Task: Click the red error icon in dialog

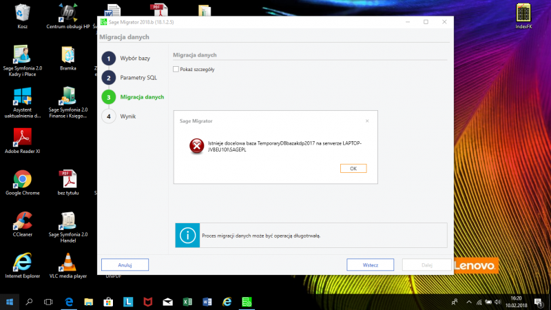Action: coord(196,146)
